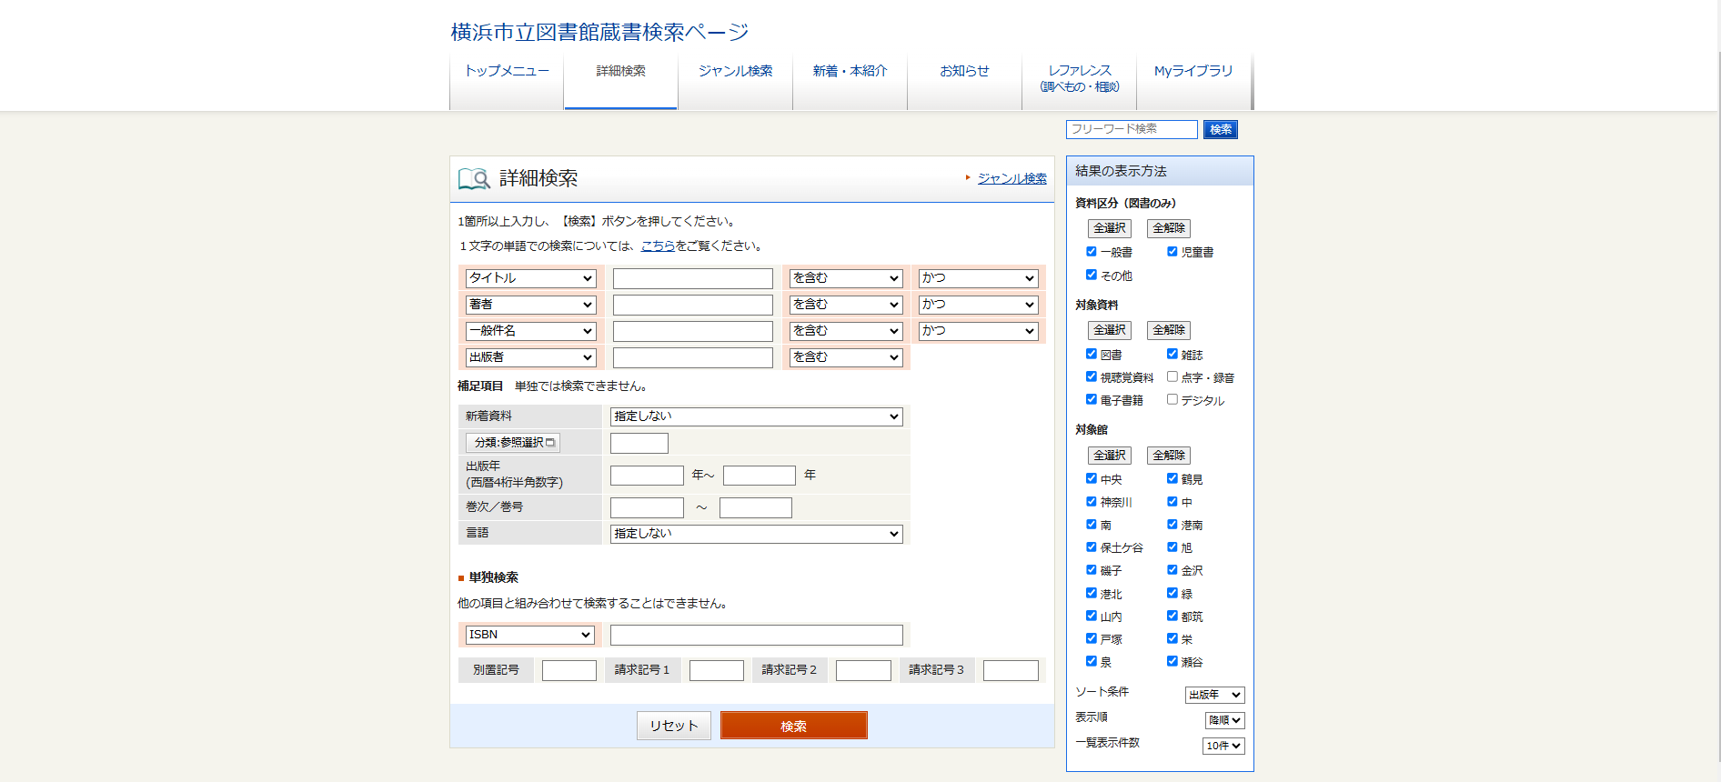1721x782 pixels.
Task: Click the page title 横浜市立図書館蔵書検索ページ
Action: point(599,33)
